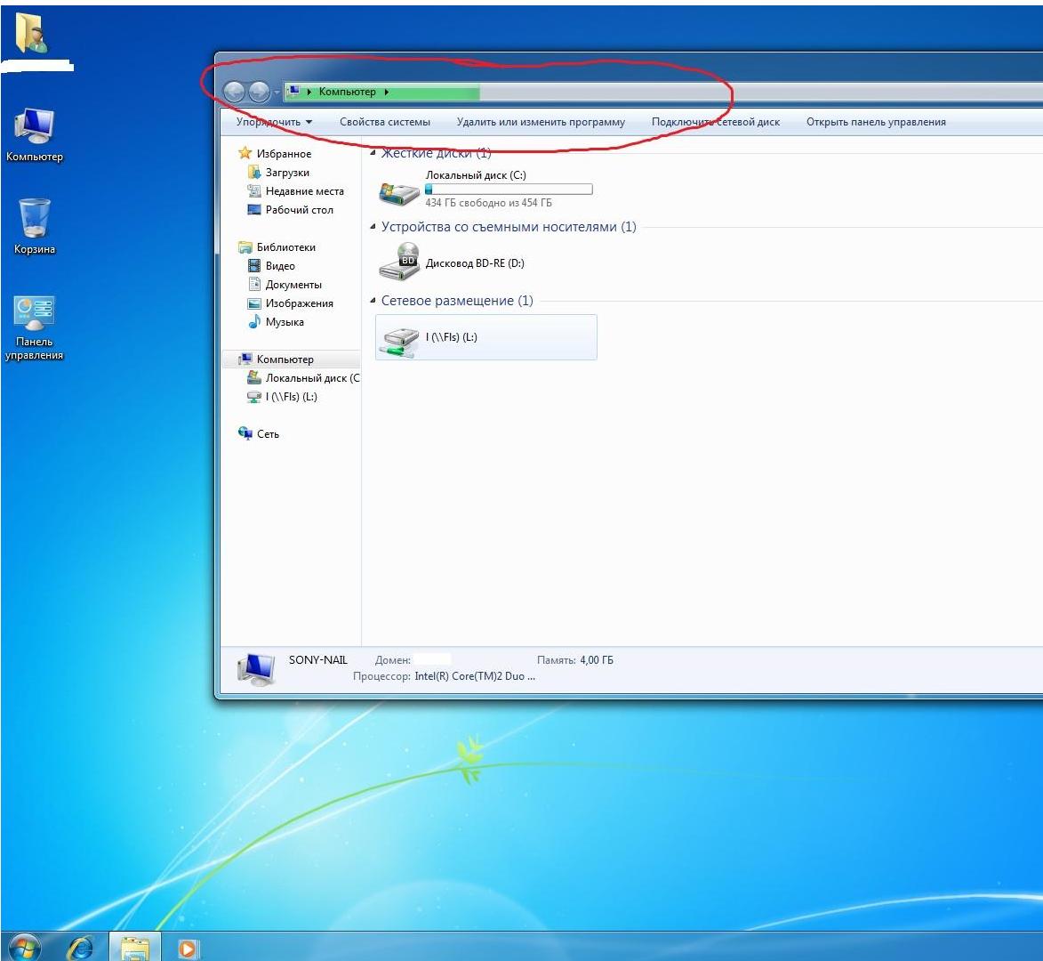Click the Explorer forward arrow button
The image size is (1043, 961).
[x=259, y=92]
